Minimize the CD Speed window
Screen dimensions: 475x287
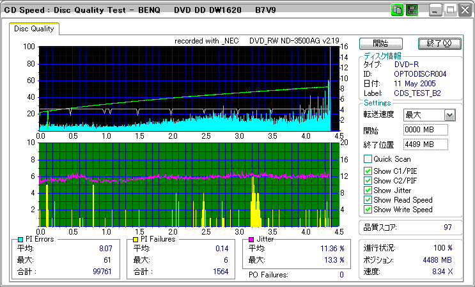coord(435,10)
